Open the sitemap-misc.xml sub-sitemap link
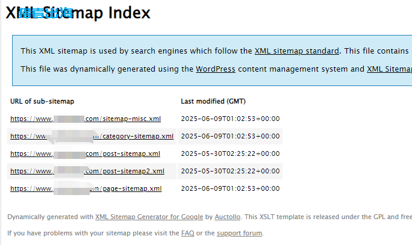This screenshot has height=245, width=412. pyautogui.click(x=86, y=119)
